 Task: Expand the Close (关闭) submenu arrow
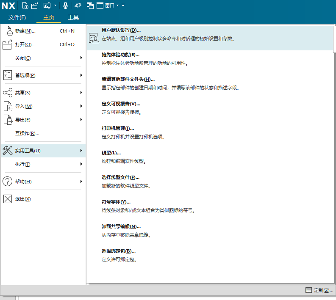81,58
